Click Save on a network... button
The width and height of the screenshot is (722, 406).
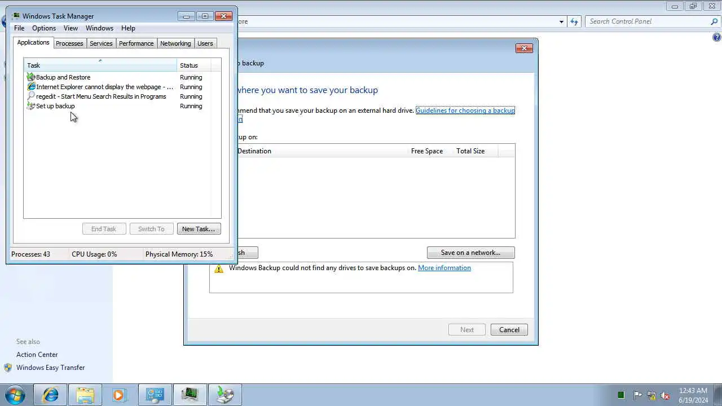click(x=470, y=253)
